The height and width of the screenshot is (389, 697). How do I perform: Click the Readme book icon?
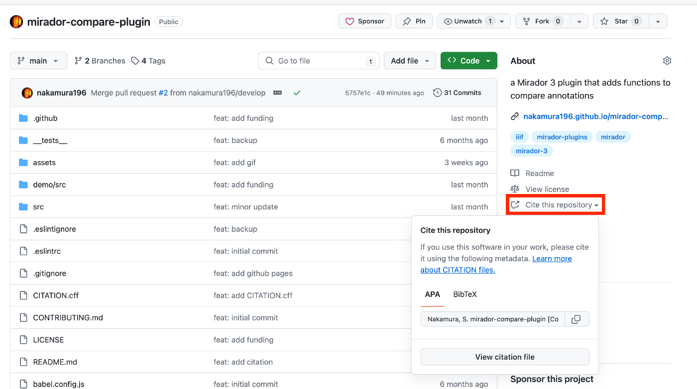point(515,173)
